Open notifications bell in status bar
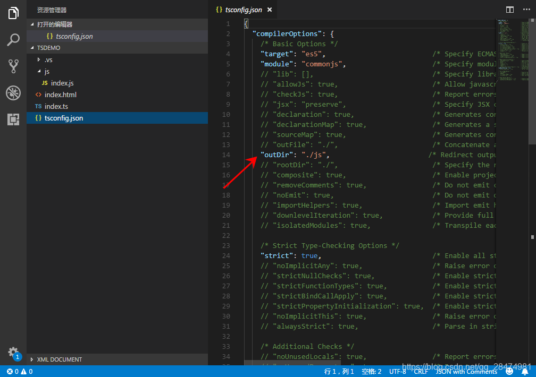 (x=525, y=372)
